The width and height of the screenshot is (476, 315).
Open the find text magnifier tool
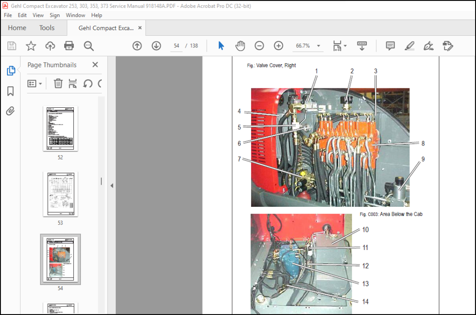(x=89, y=46)
